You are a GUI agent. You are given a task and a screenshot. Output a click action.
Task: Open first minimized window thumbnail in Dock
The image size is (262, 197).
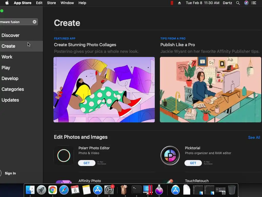click(x=198, y=190)
